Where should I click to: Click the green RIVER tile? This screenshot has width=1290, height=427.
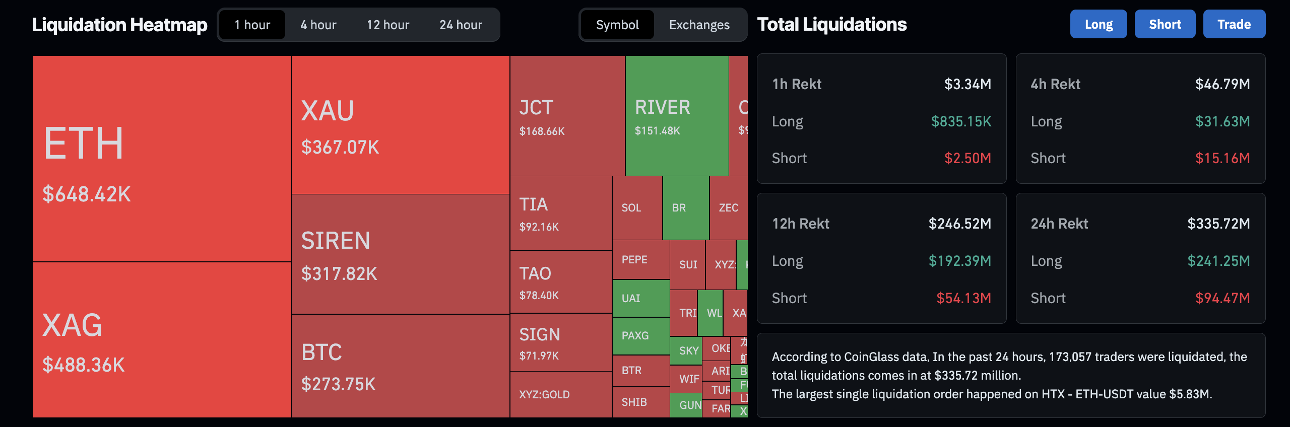click(x=676, y=116)
